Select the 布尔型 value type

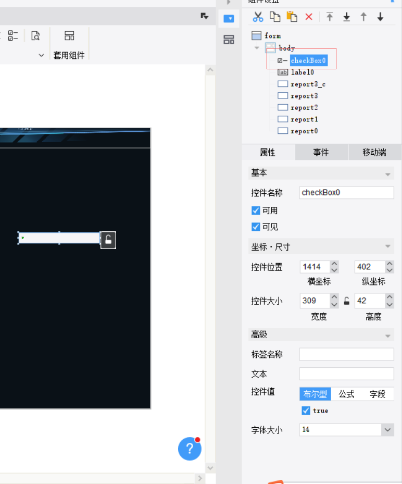point(316,394)
